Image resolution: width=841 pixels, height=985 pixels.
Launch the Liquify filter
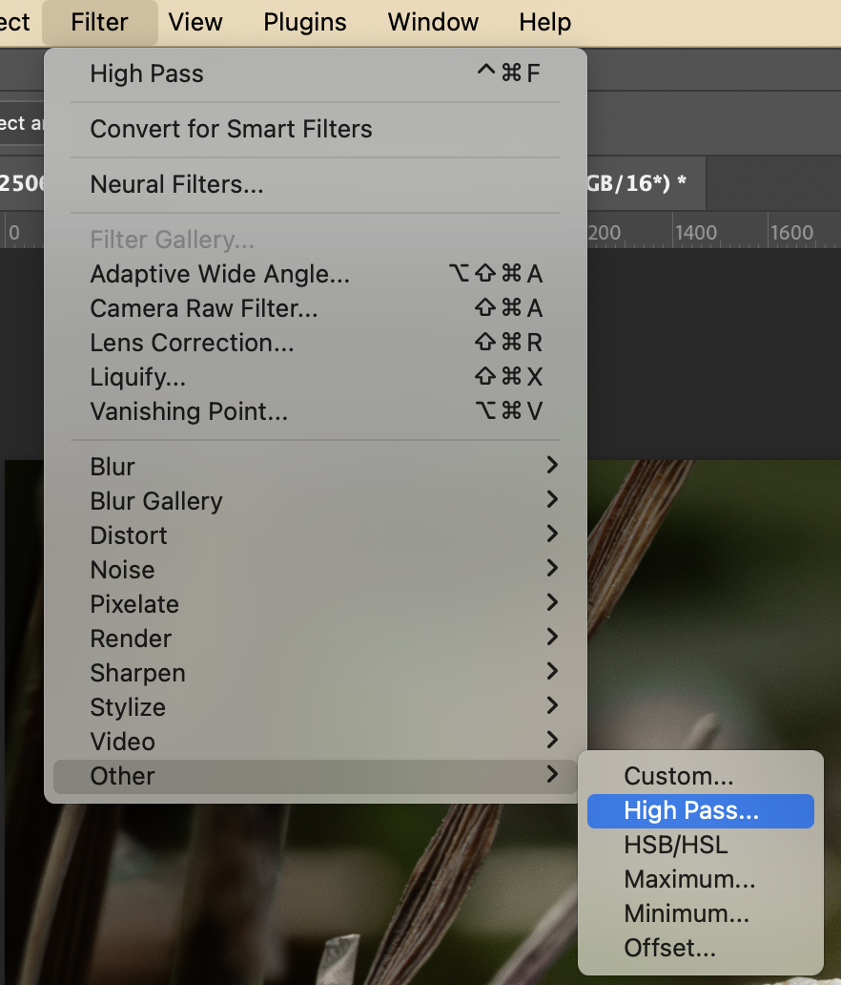tap(137, 377)
